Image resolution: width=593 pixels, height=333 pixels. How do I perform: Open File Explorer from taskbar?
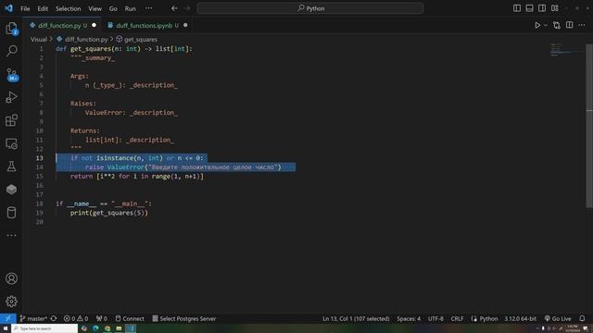(x=119, y=328)
